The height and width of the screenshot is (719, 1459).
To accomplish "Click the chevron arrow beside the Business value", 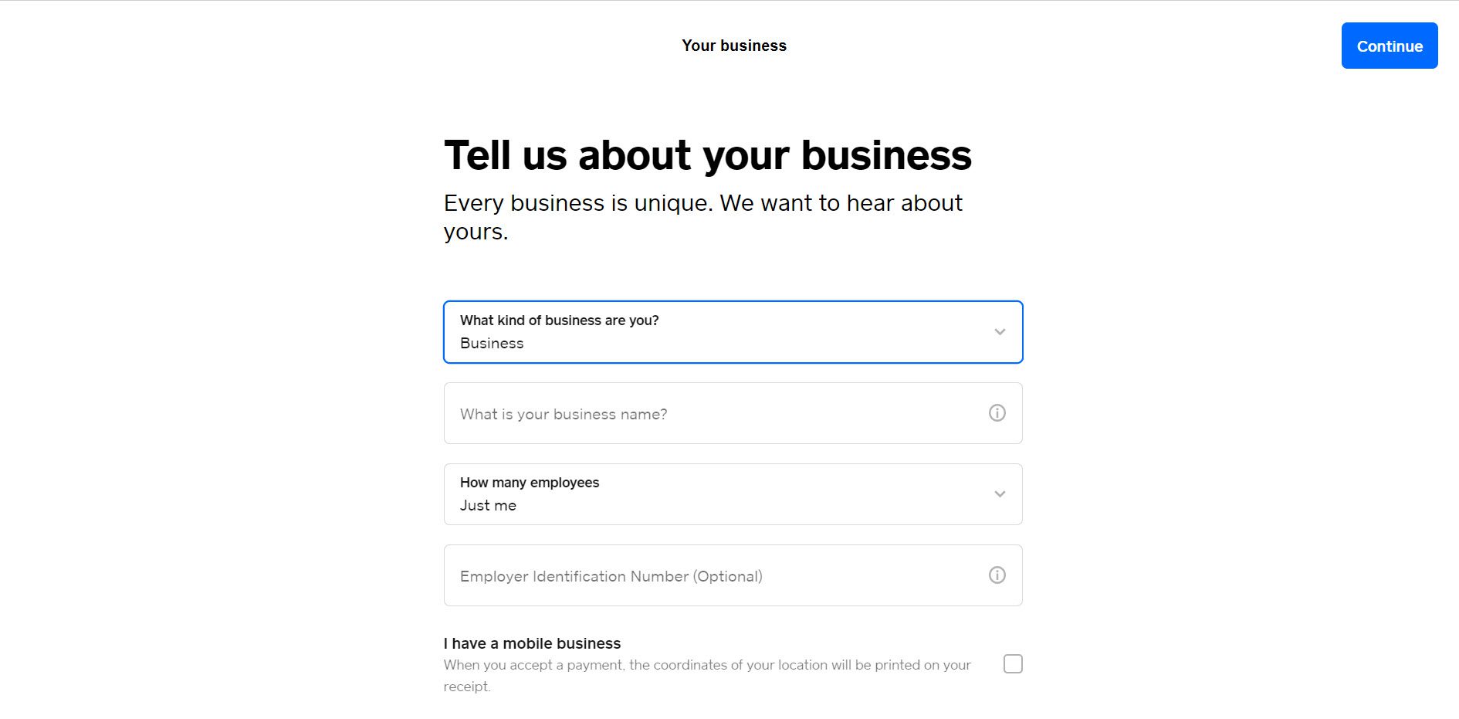I will [x=1000, y=332].
